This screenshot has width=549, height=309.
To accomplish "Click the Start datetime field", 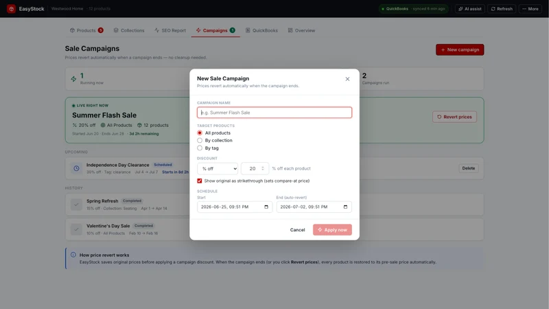I will click(235, 207).
